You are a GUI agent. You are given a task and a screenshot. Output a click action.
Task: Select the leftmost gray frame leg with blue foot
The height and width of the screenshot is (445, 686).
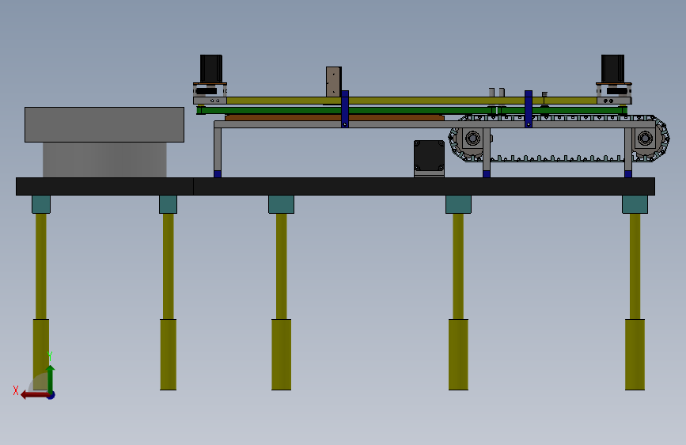pyautogui.click(x=218, y=152)
